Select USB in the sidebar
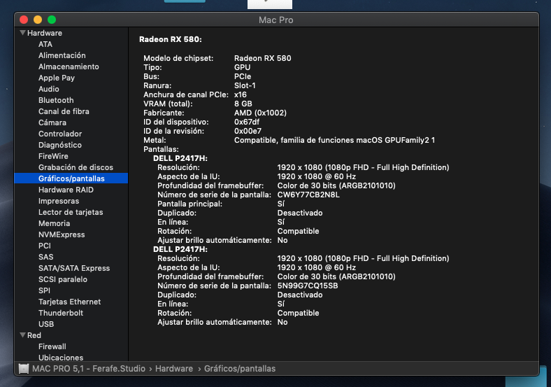 click(46, 324)
